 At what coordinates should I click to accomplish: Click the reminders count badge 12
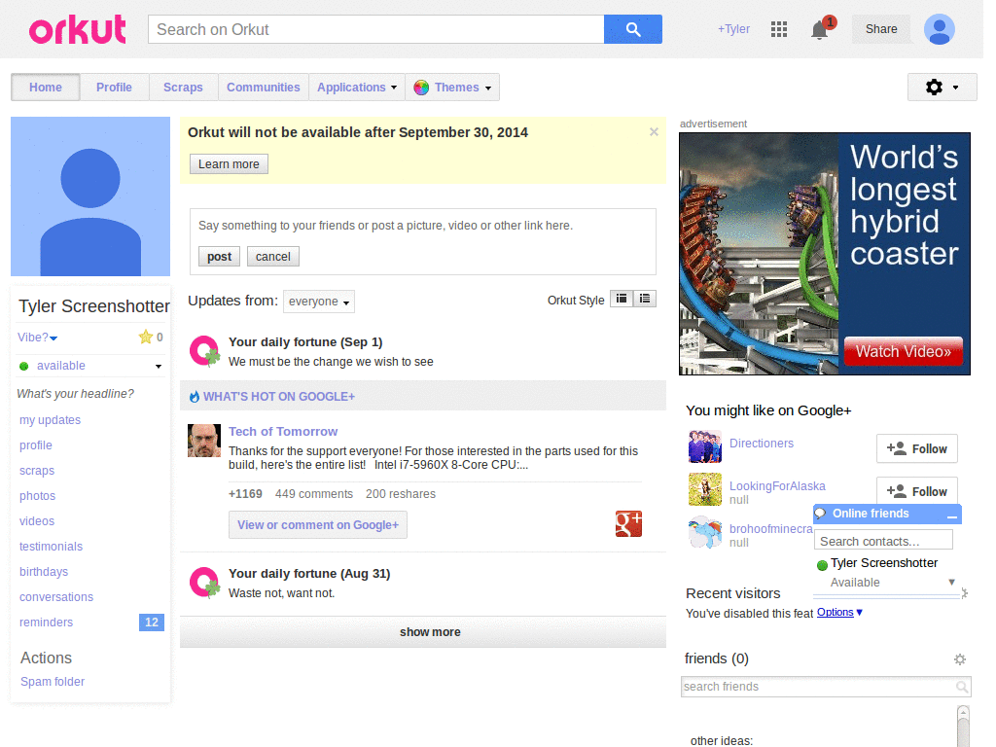pyautogui.click(x=151, y=622)
